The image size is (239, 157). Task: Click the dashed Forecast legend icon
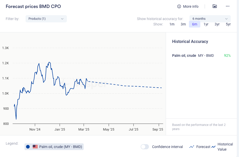tap(192, 147)
